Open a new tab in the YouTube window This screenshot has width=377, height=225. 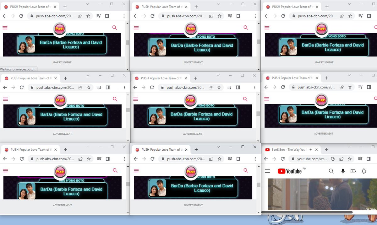point(326,150)
